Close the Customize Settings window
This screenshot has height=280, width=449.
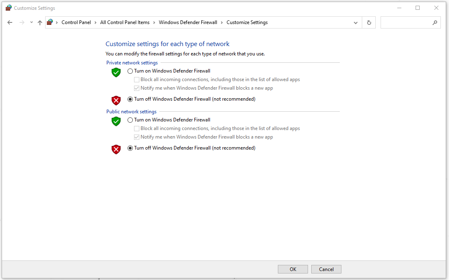pyautogui.click(x=436, y=8)
